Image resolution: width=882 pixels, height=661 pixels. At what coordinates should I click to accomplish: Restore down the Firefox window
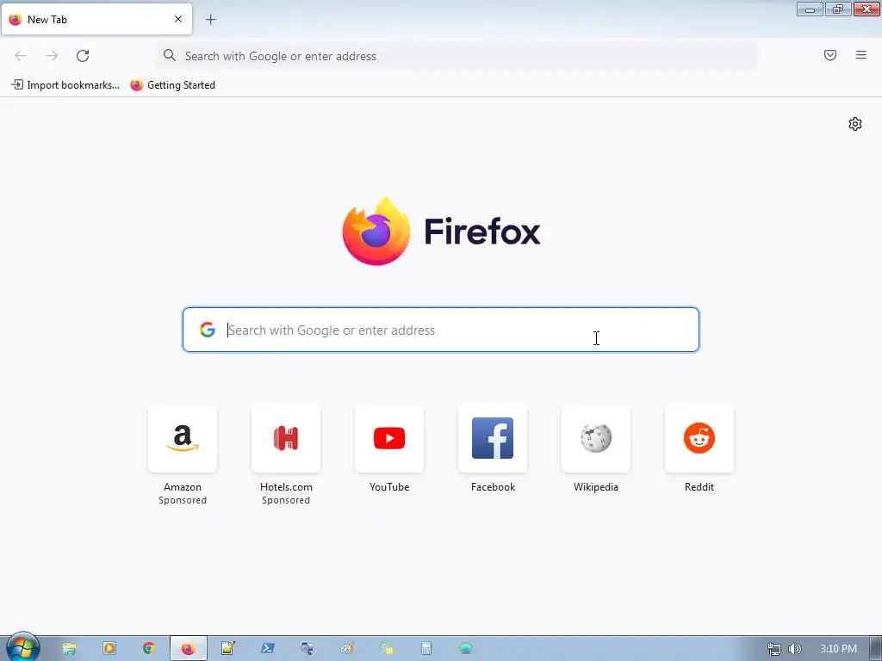click(838, 9)
